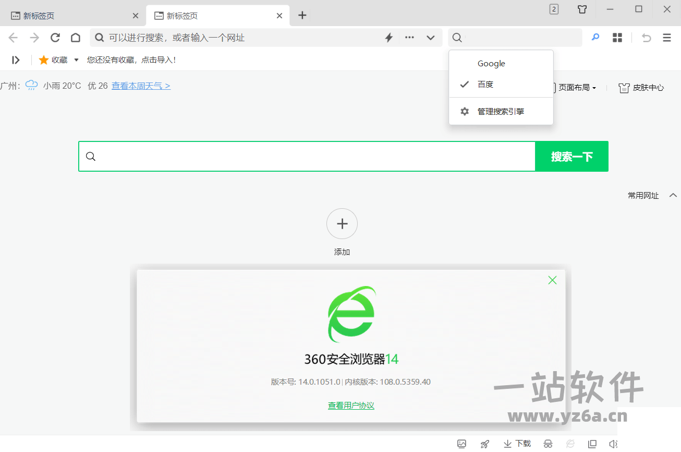Click the wallpaper image icon in status bar
Image resolution: width=681 pixels, height=452 pixels.
[461, 444]
